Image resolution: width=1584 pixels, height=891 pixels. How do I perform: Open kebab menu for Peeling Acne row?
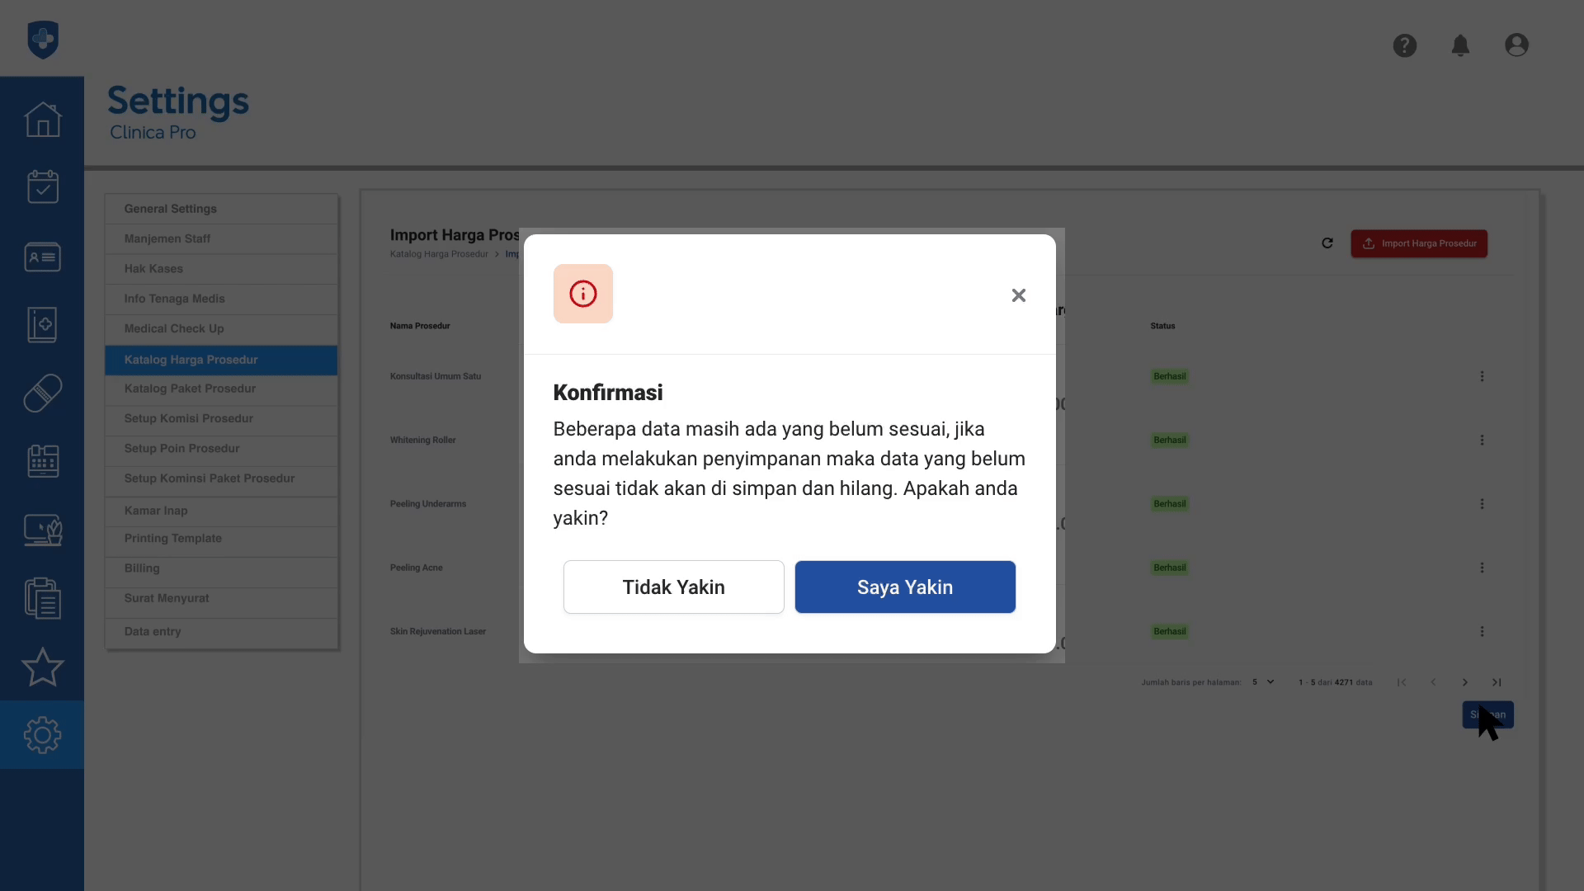(1482, 568)
